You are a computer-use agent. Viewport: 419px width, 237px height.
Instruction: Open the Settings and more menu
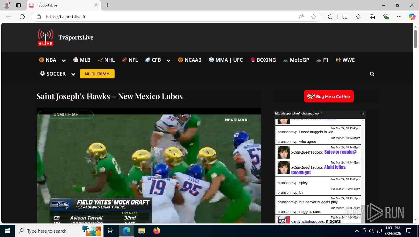pyautogui.click(x=399, y=17)
